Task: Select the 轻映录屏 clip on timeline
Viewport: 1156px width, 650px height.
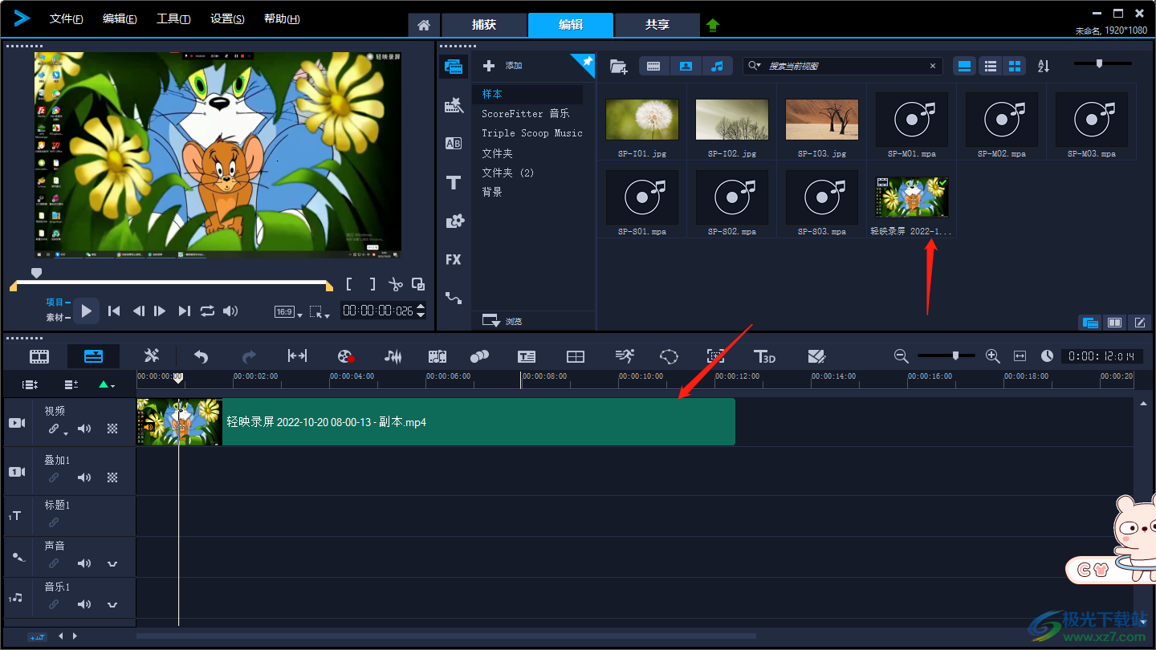Action: pos(436,421)
